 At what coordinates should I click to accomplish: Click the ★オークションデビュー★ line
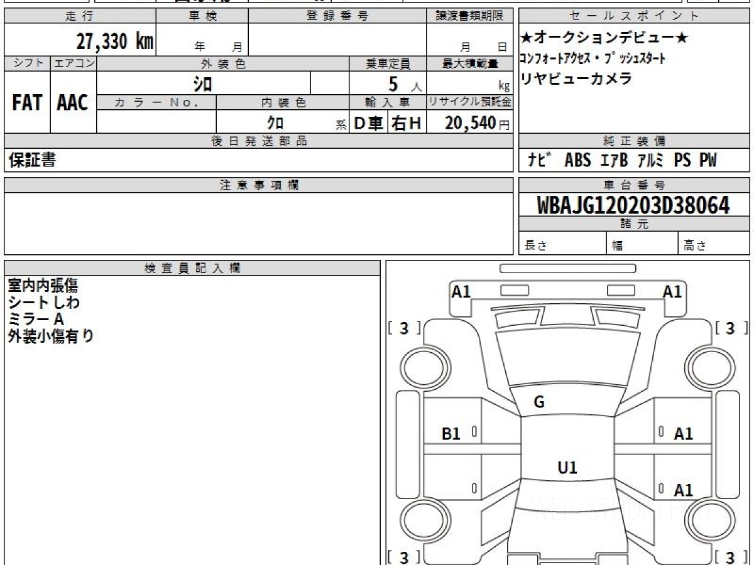(604, 38)
